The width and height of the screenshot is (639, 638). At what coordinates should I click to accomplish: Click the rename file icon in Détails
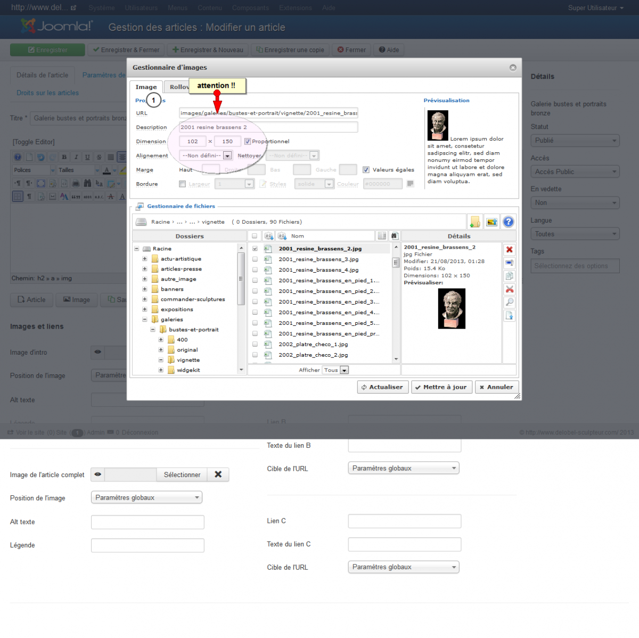[510, 263]
